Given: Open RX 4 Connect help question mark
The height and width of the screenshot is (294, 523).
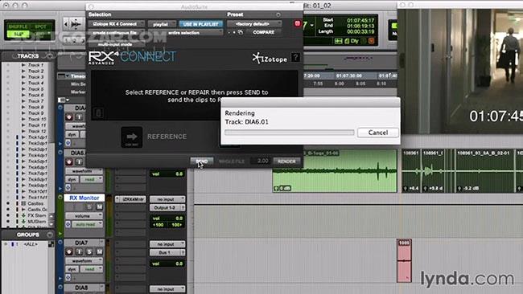Looking at the screenshot, I should [x=295, y=57].
